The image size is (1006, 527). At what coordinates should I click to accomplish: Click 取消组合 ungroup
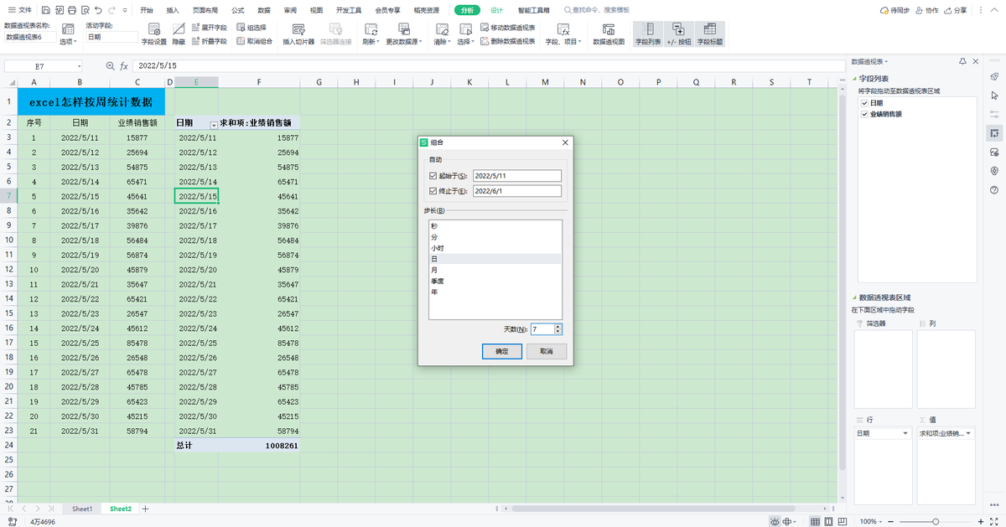click(x=254, y=40)
